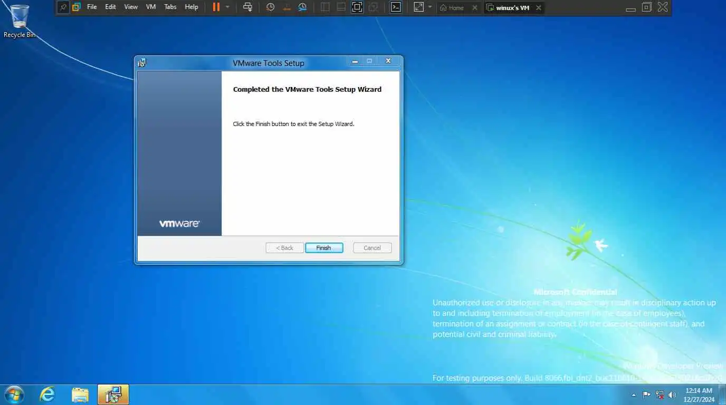Screen dimensions: 726x405
Task: Click the Unity mode icon
Action: [x=373, y=7]
